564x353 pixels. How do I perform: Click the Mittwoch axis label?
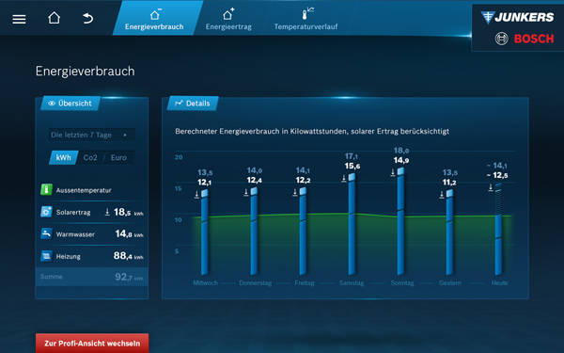point(205,283)
